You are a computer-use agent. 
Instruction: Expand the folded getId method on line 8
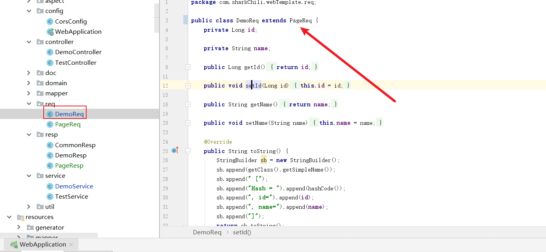tap(188, 67)
